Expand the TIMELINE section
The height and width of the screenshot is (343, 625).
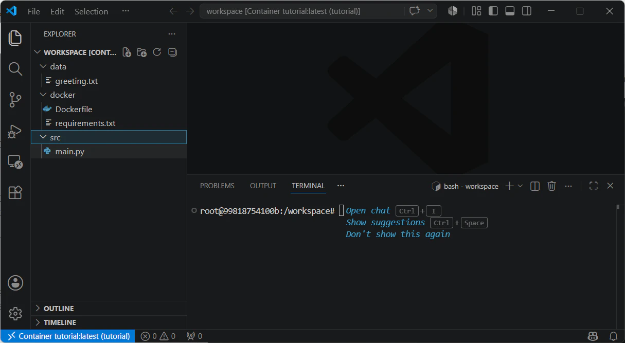pyautogui.click(x=109, y=322)
